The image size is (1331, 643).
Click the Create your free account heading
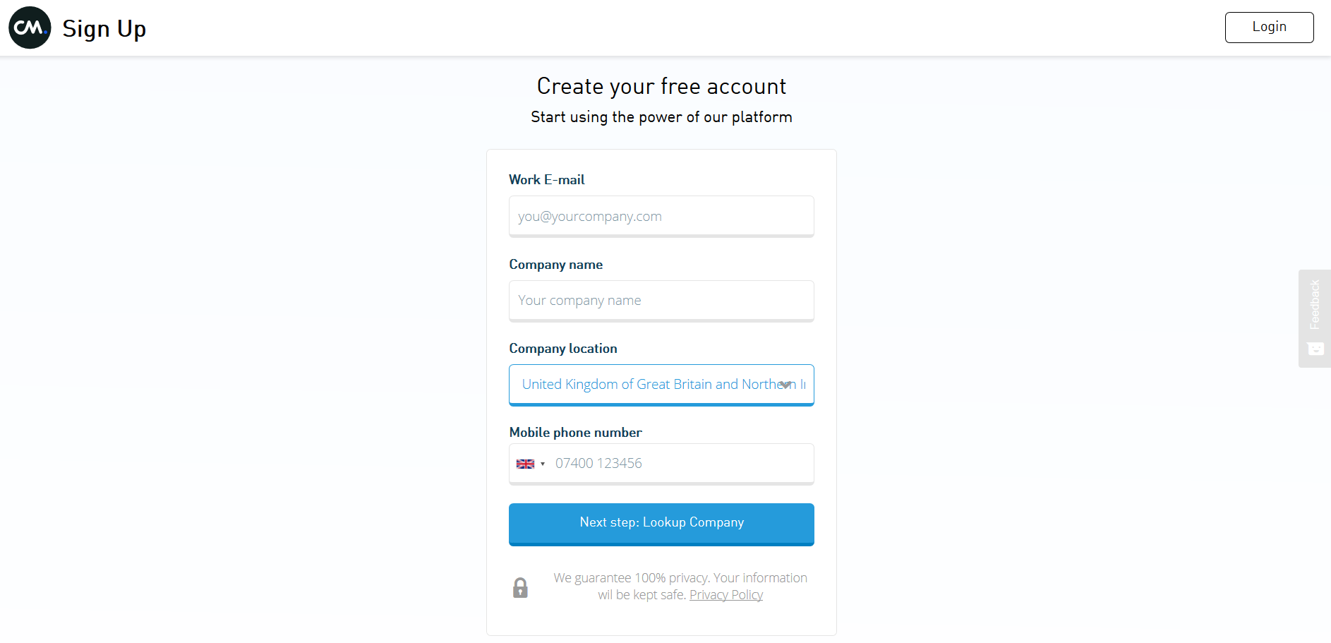661,86
